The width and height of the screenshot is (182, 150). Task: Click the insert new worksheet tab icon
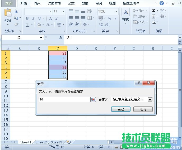tap(69, 142)
